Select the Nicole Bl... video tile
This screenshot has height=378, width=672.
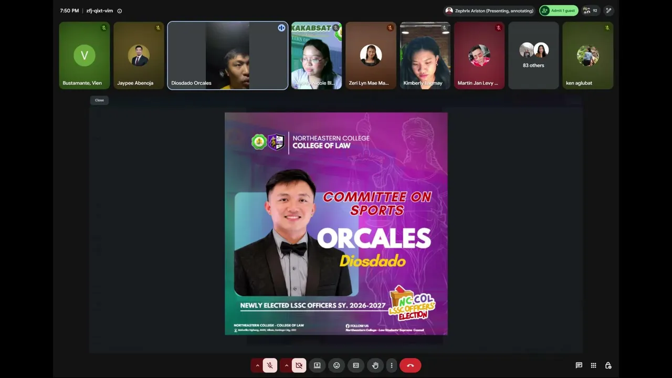pos(317,55)
